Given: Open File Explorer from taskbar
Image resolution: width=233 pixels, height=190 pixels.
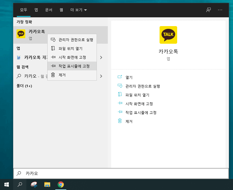Looking at the screenshot, I should (x=47, y=185).
